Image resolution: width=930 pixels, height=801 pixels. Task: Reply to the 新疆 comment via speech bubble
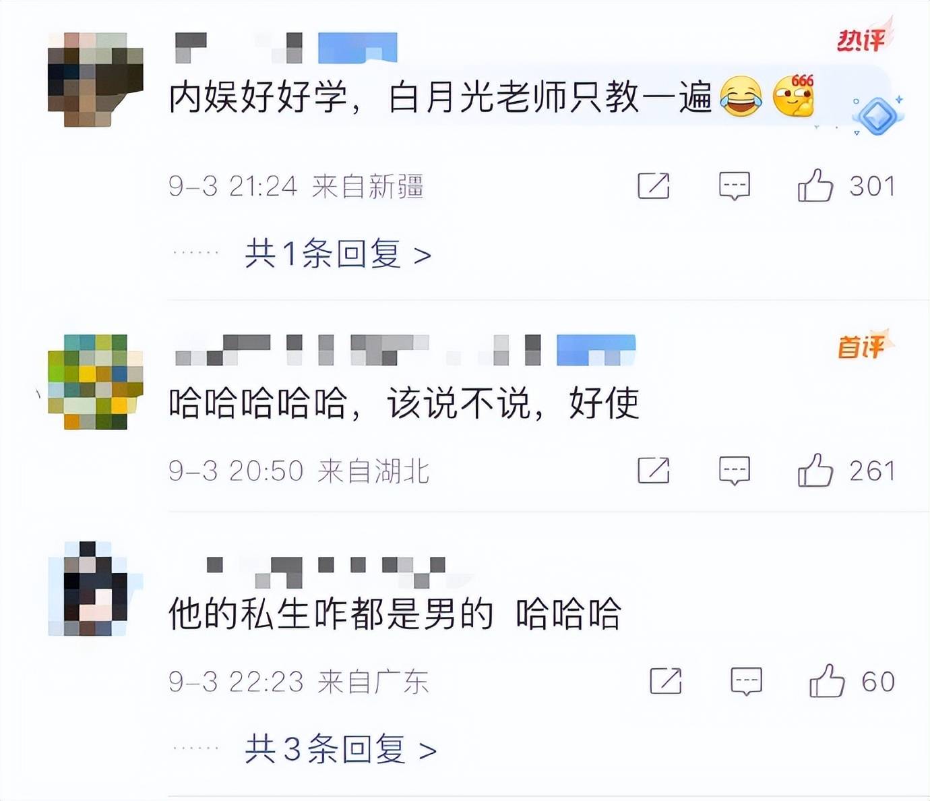735,186
